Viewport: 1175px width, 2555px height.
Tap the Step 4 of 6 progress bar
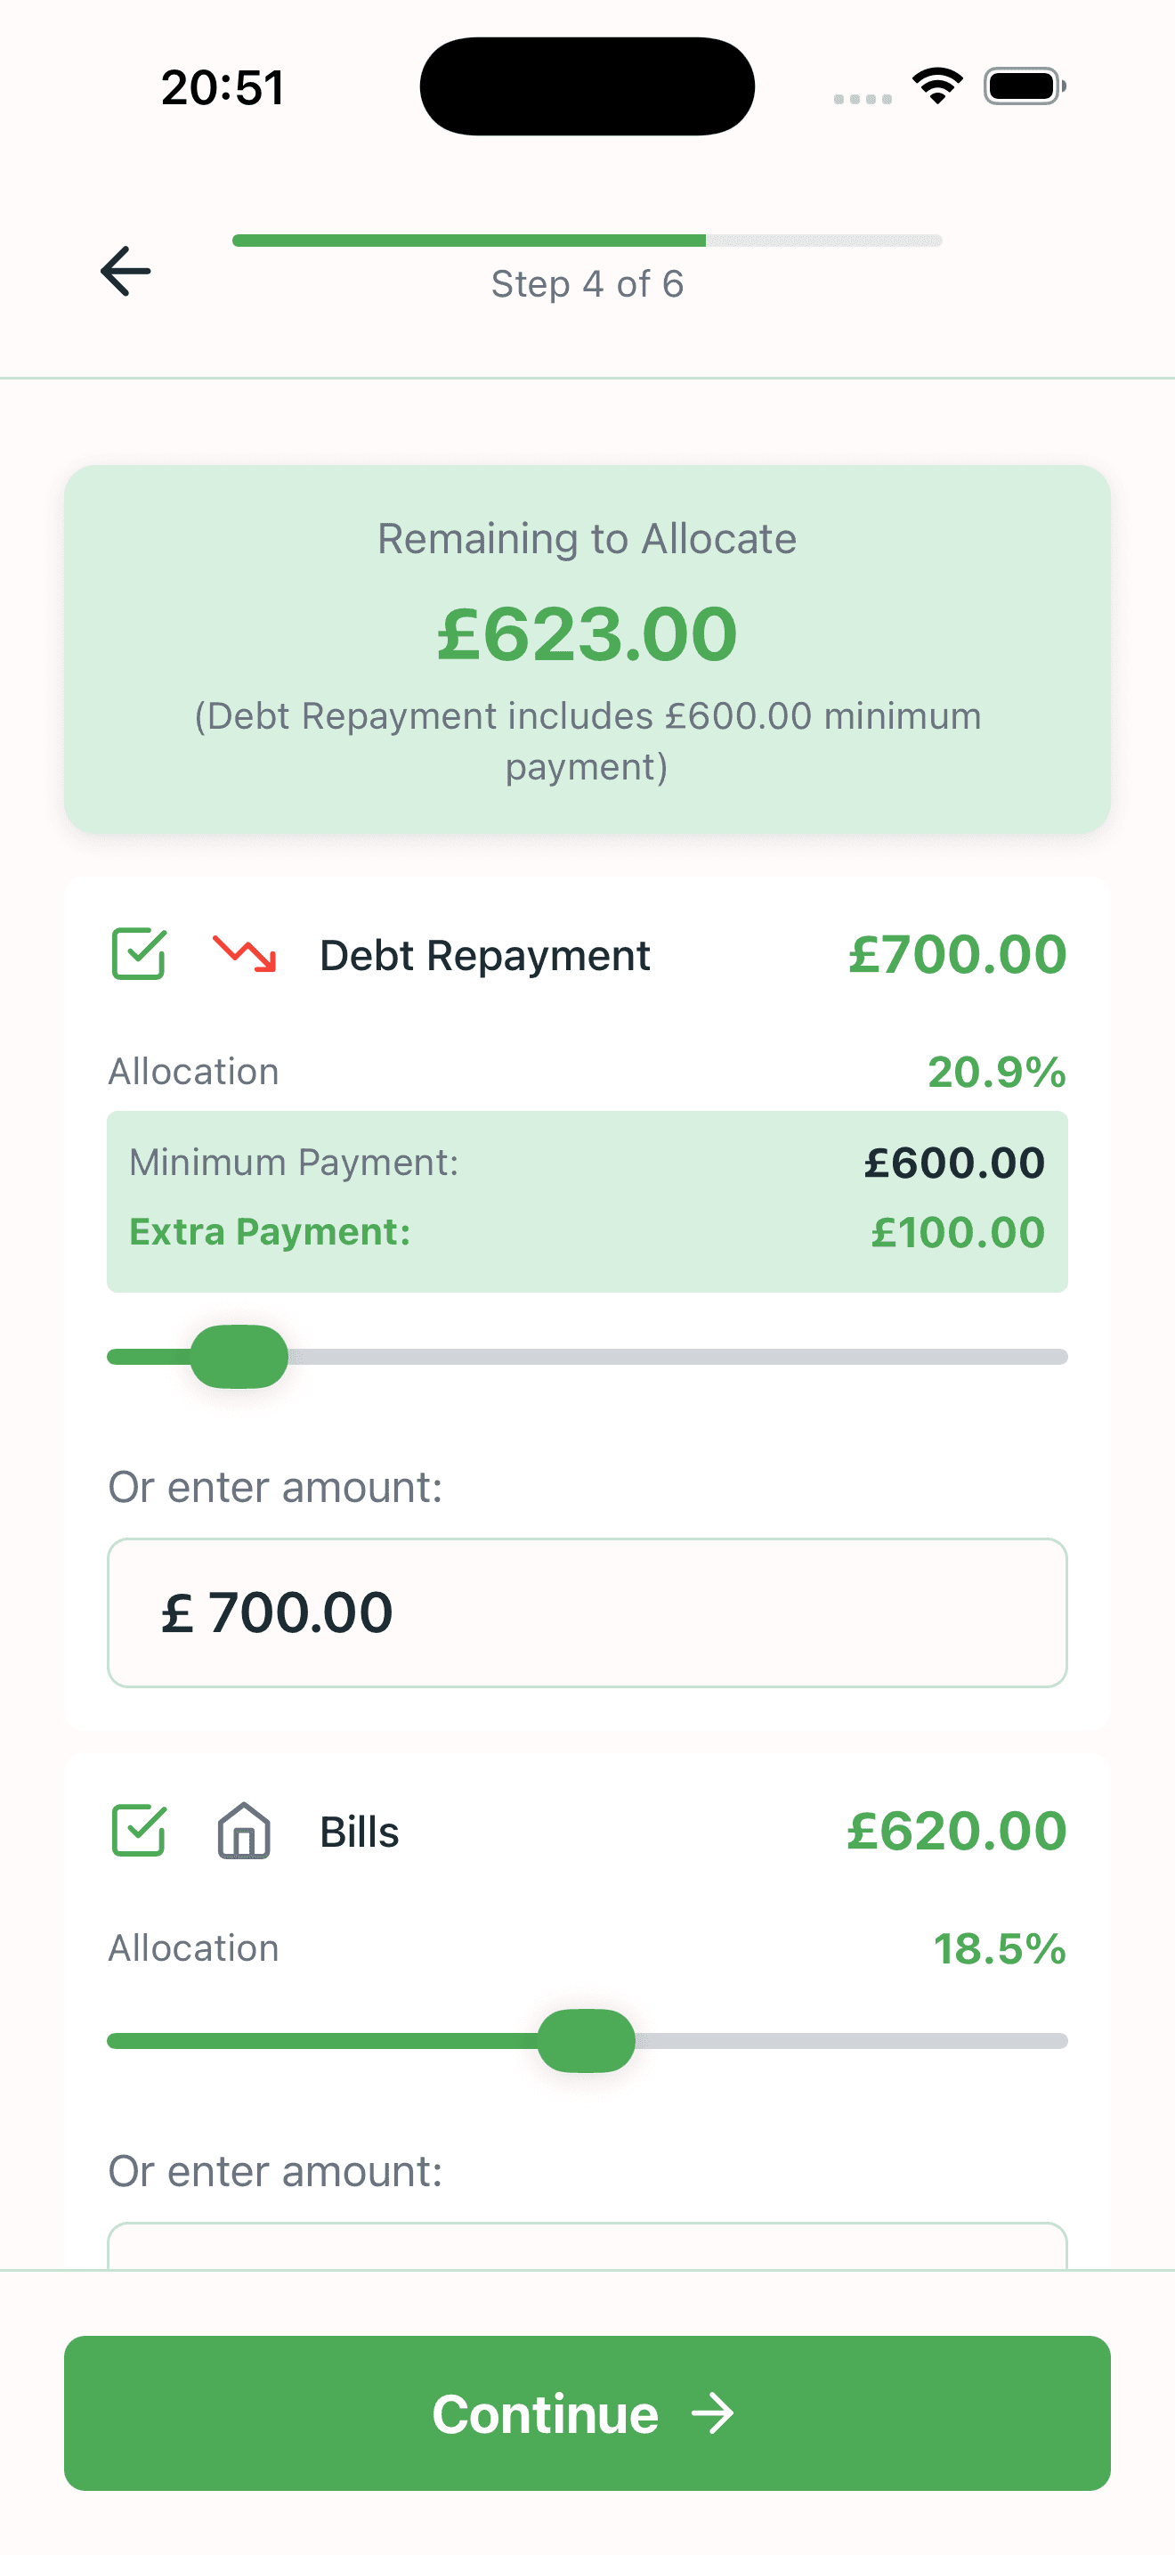point(587,241)
